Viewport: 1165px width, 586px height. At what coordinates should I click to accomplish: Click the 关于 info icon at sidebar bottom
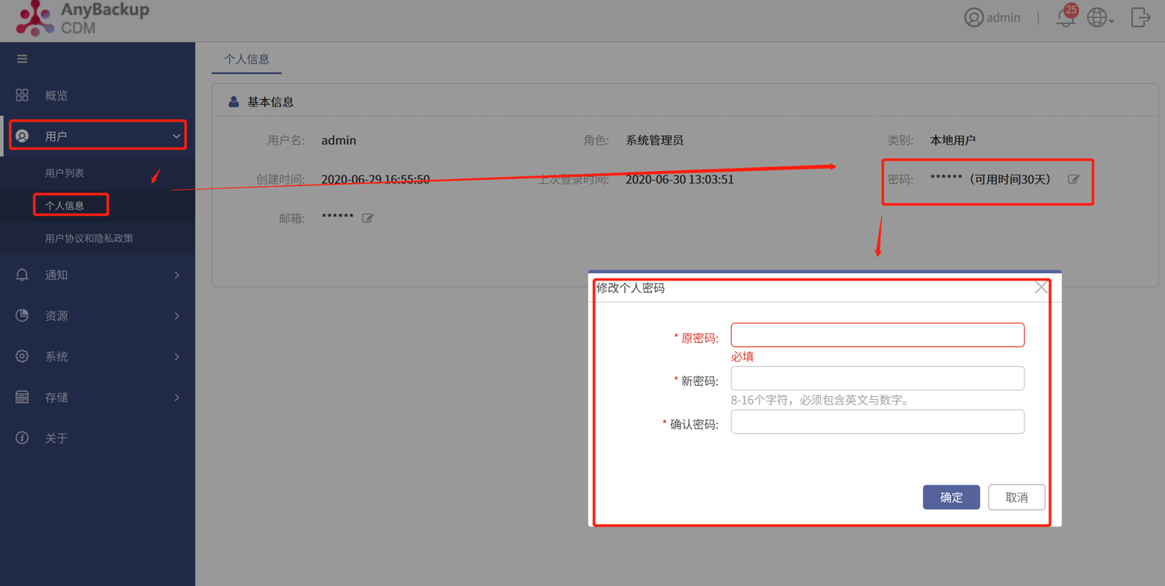[23, 437]
